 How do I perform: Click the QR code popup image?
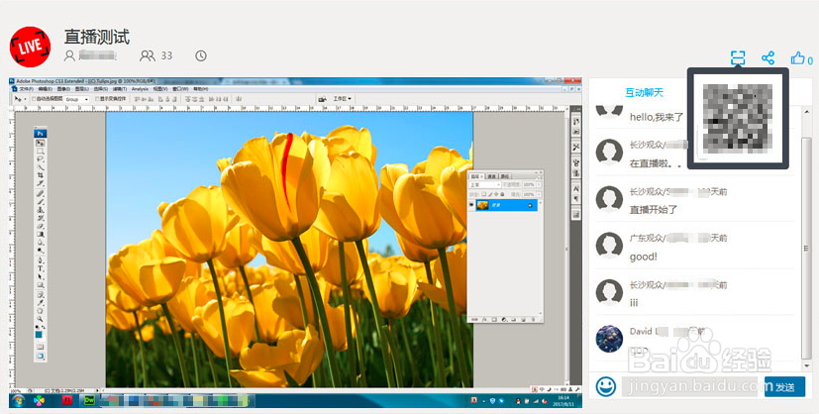pyautogui.click(x=738, y=119)
